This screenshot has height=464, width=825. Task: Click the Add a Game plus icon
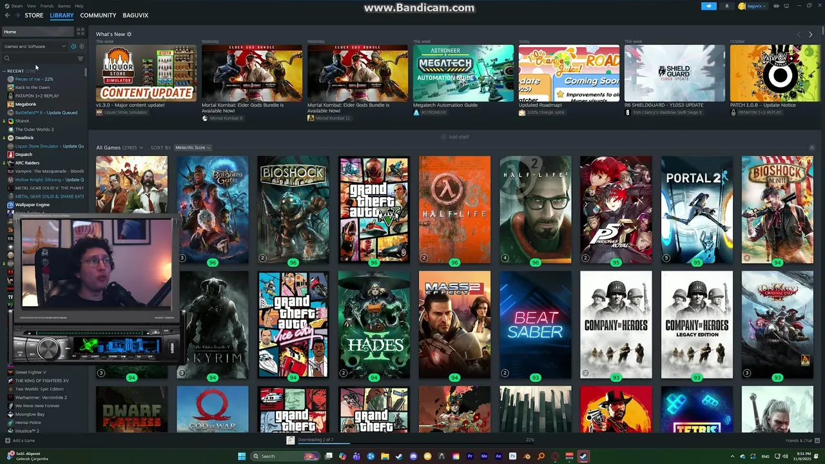coord(7,441)
